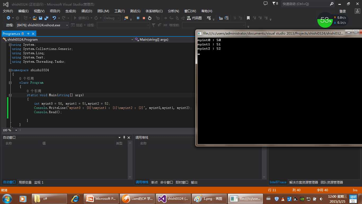Click the NVIDIA tray icon
The image size is (362, 204).
tap(302, 199)
